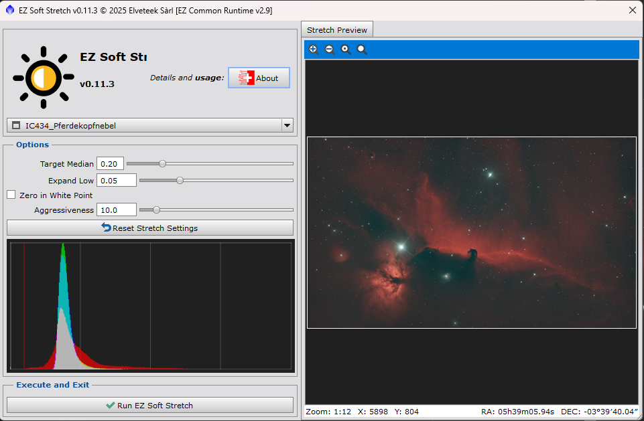Image resolution: width=644 pixels, height=421 pixels.
Task: Click the PixInsight app icon in title bar
Action: tap(9, 10)
